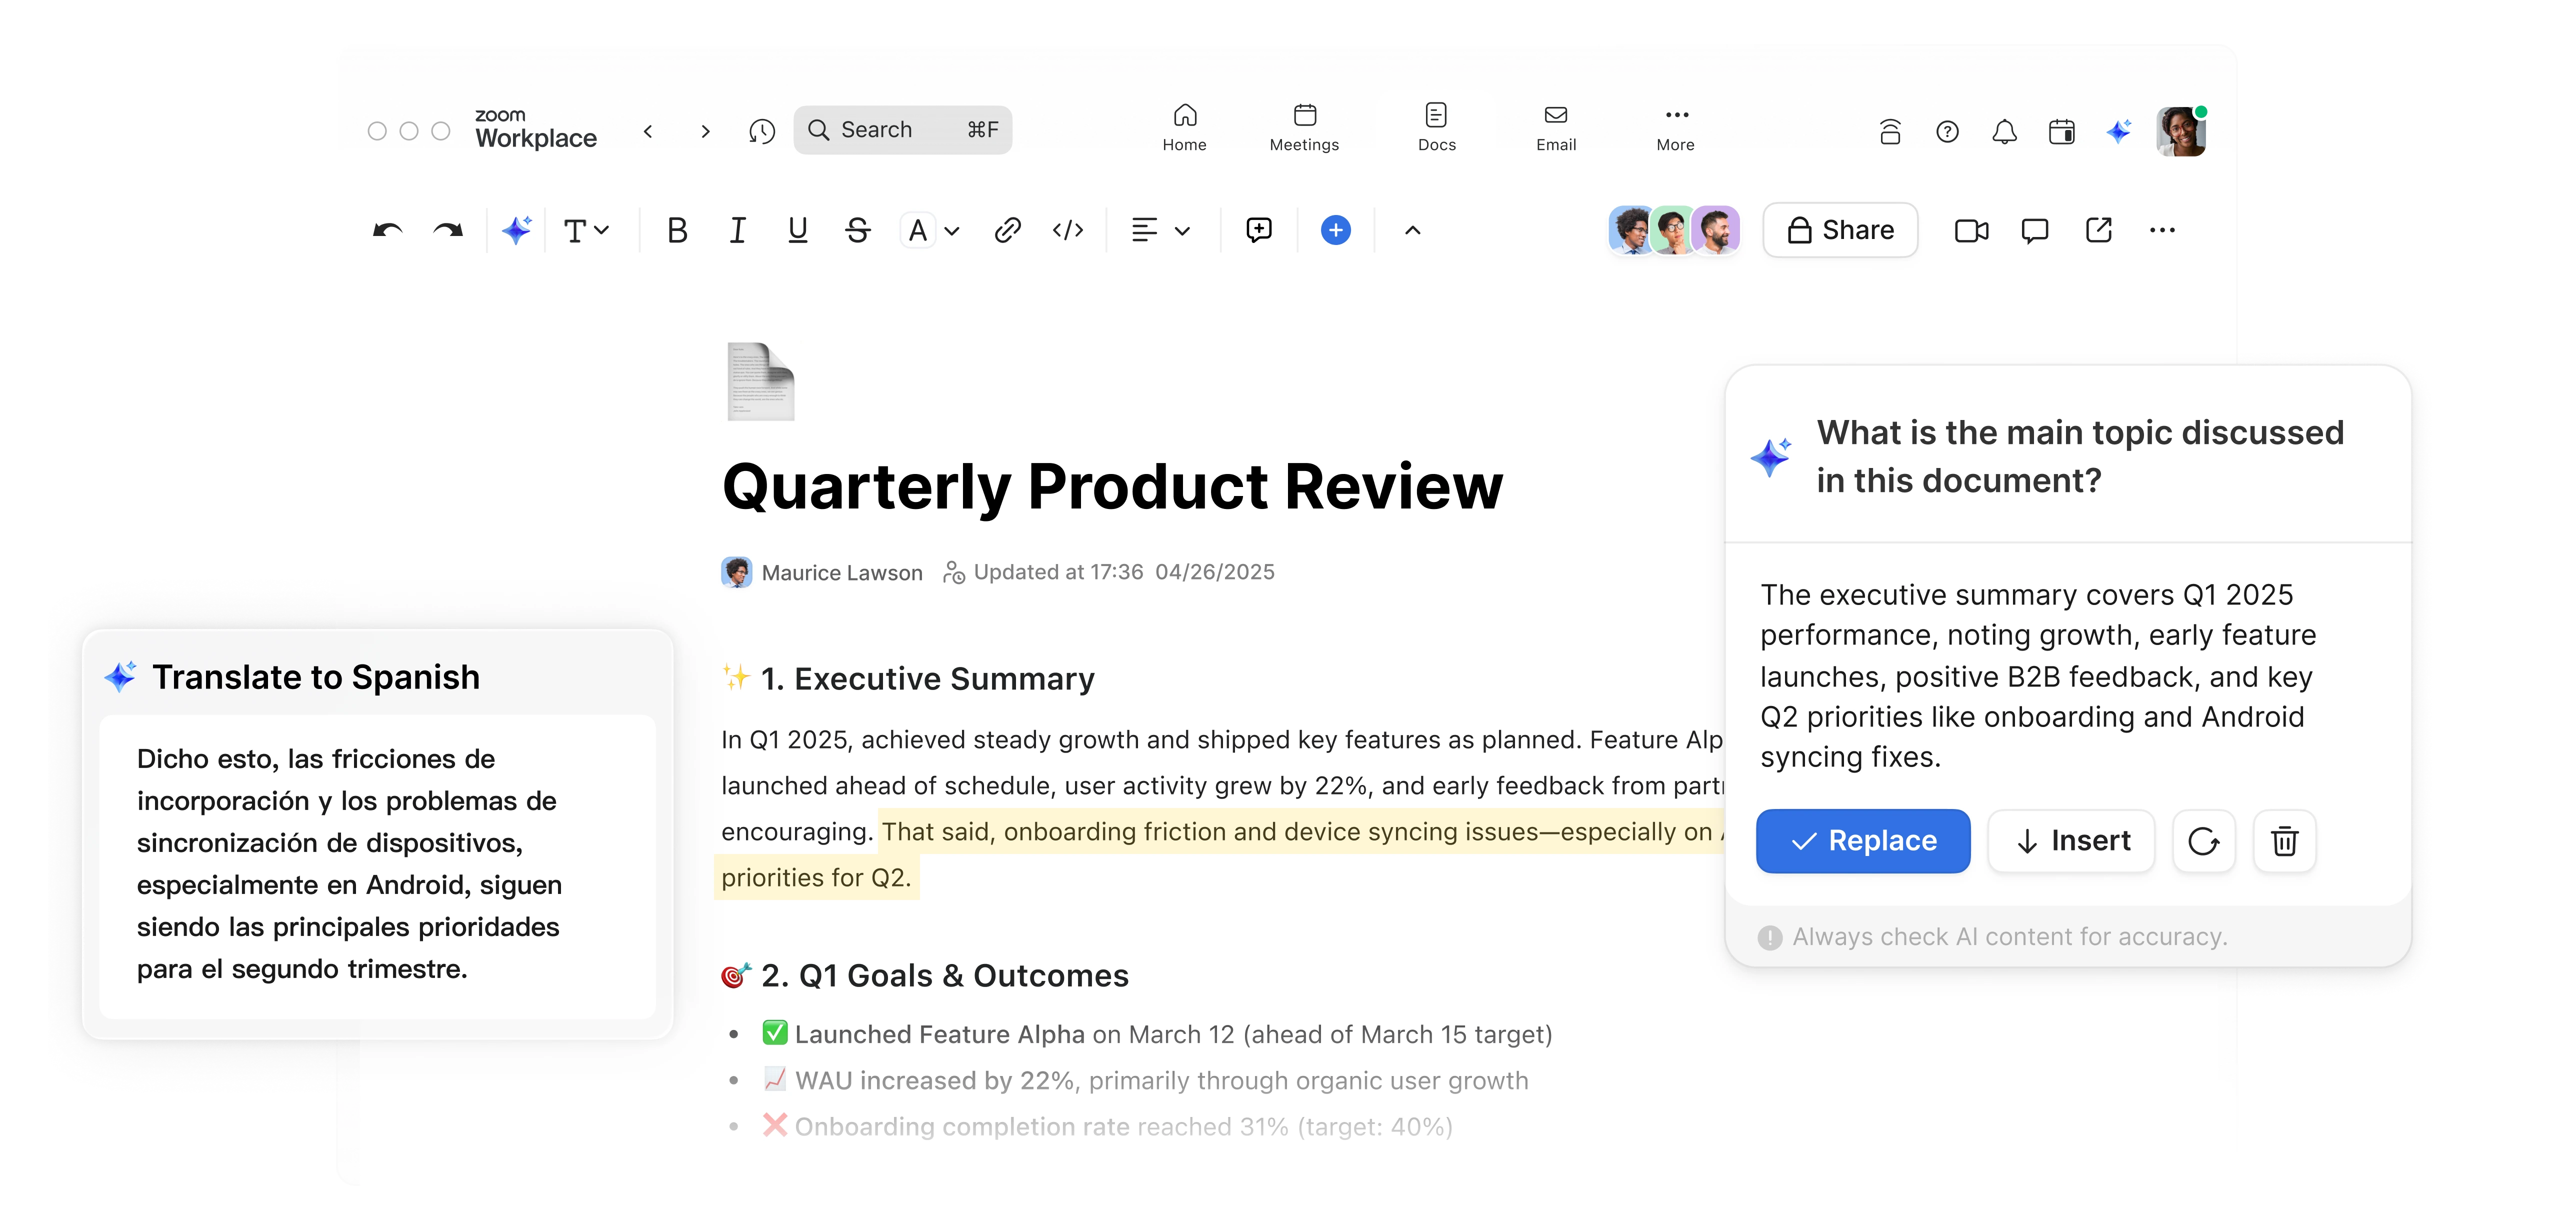Click the Search input field
Image resolution: width=2576 pixels, height=1232 pixels.
(902, 130)
